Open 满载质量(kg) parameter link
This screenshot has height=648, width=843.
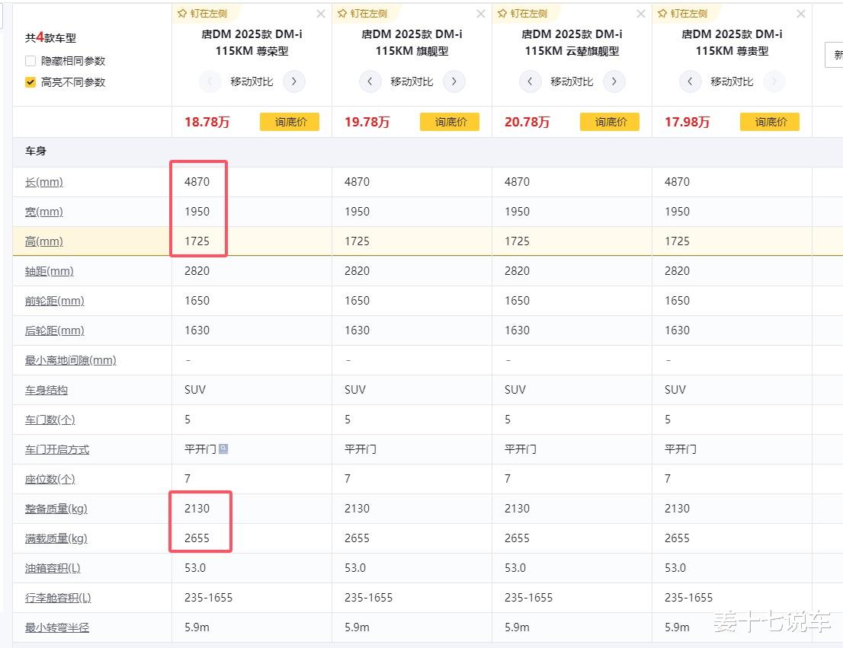tap(56, 538)
